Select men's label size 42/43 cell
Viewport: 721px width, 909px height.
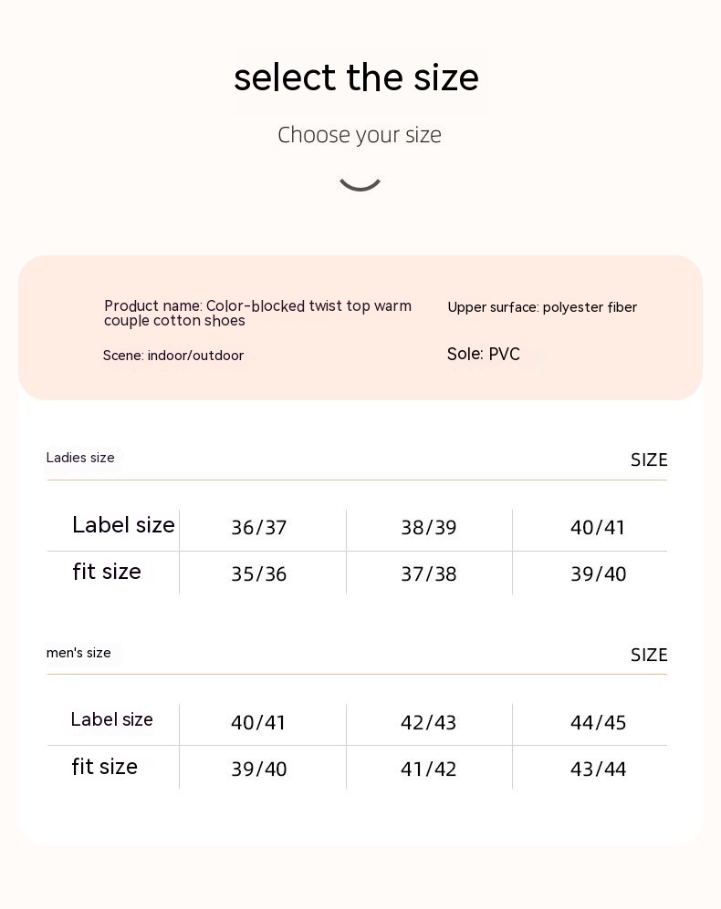429,723
